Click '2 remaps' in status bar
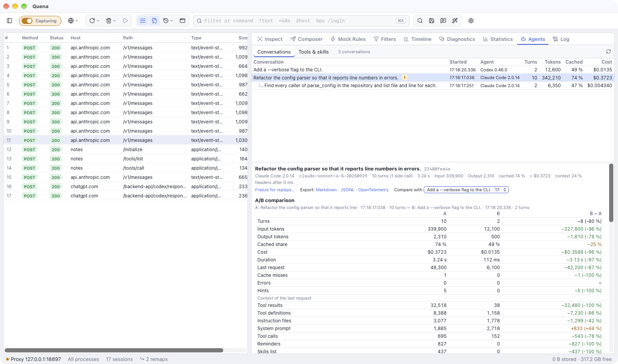This screenshot has height=364, width=618. (x=154, y=359)
